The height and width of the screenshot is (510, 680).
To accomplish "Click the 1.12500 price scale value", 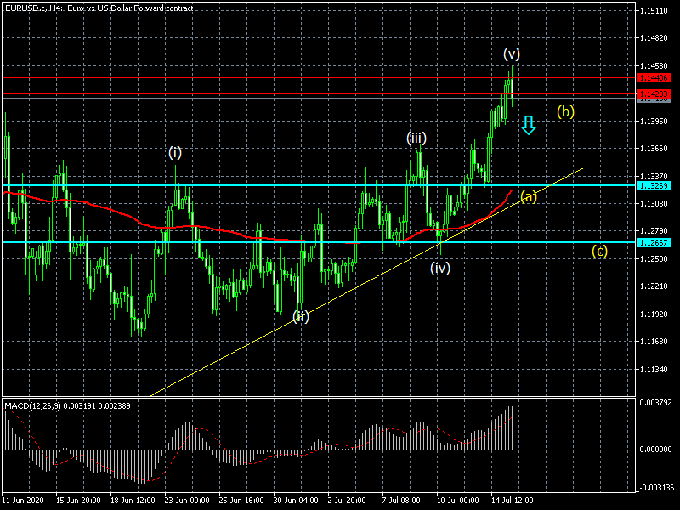I will click(x=654, y=259).
